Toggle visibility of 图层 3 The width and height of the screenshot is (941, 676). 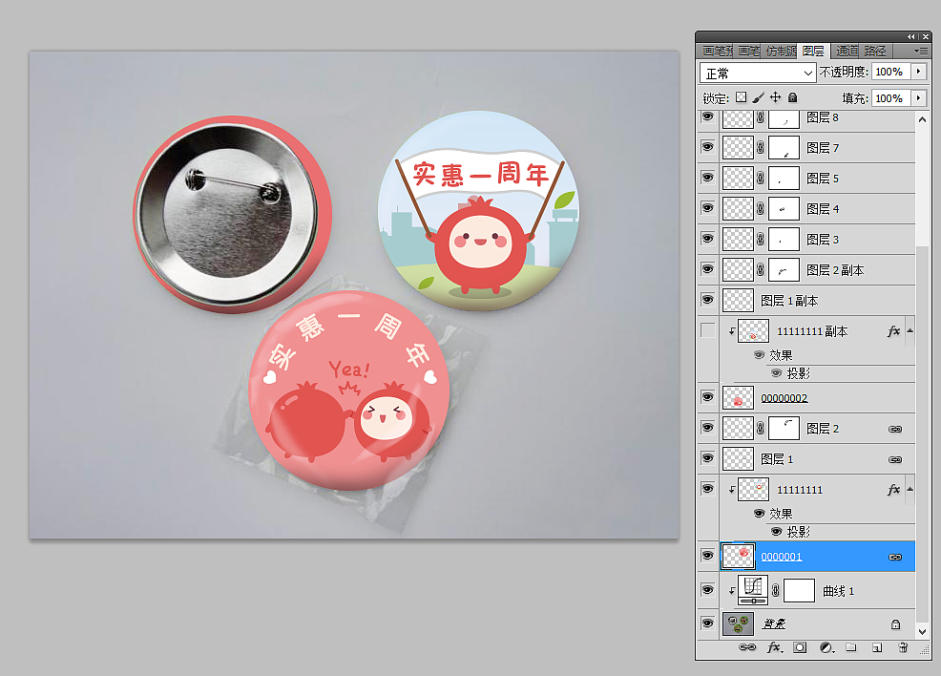[708, 239]
